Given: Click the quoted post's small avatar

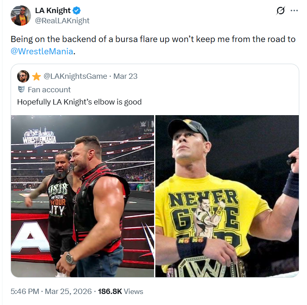Looking at the screenshot, I should [x=22, y=76].
